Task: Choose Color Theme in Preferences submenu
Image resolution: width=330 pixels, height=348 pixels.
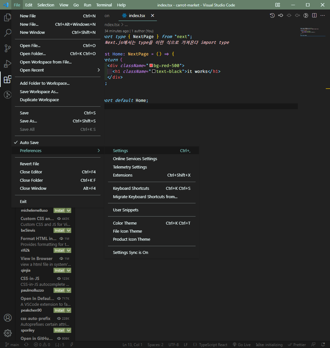Action: 151,223
